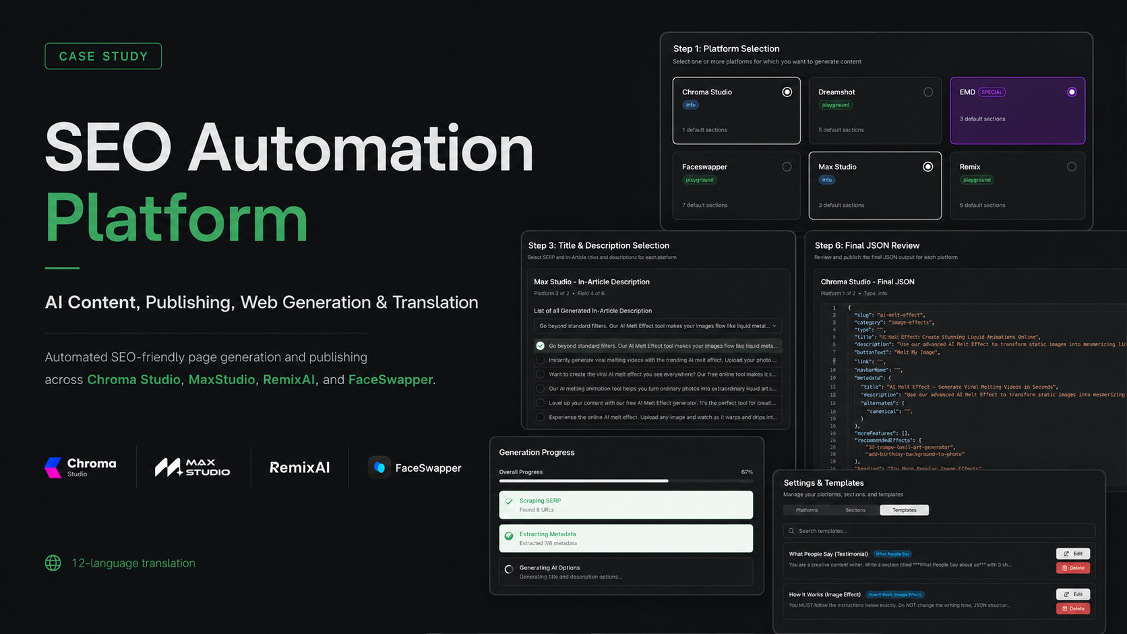Toggle the Max Studio platform radio button
1127x634 pixels.
tap(928, 167)
